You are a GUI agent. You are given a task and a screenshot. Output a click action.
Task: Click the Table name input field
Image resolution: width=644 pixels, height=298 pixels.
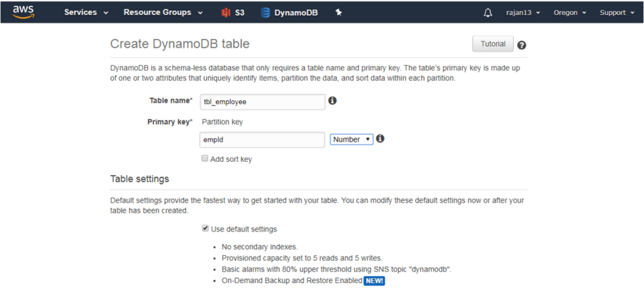[x=262, y=101]
